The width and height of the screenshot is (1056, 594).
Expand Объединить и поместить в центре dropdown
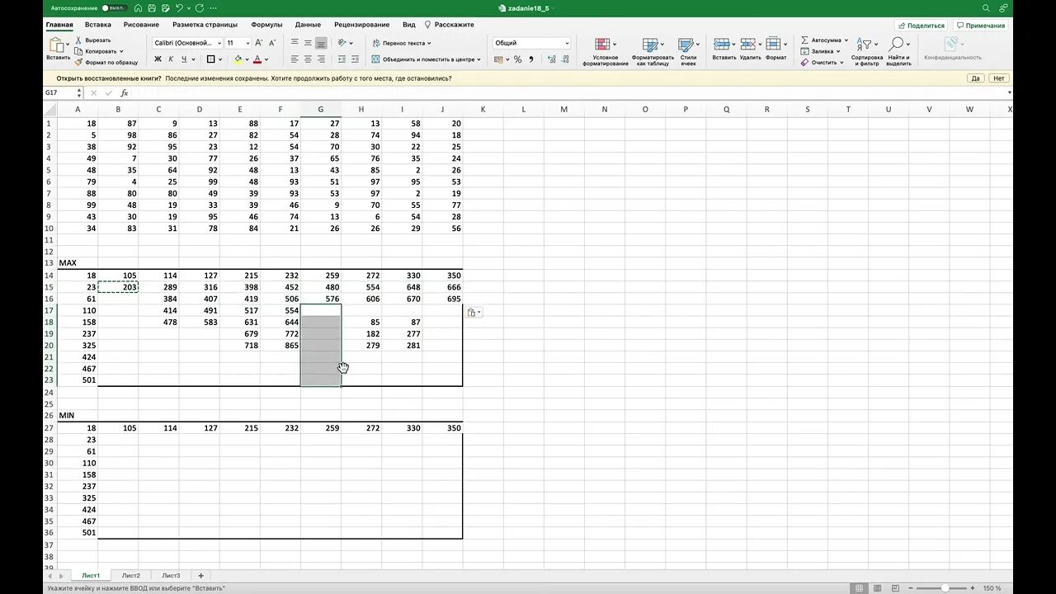point(479,59)
